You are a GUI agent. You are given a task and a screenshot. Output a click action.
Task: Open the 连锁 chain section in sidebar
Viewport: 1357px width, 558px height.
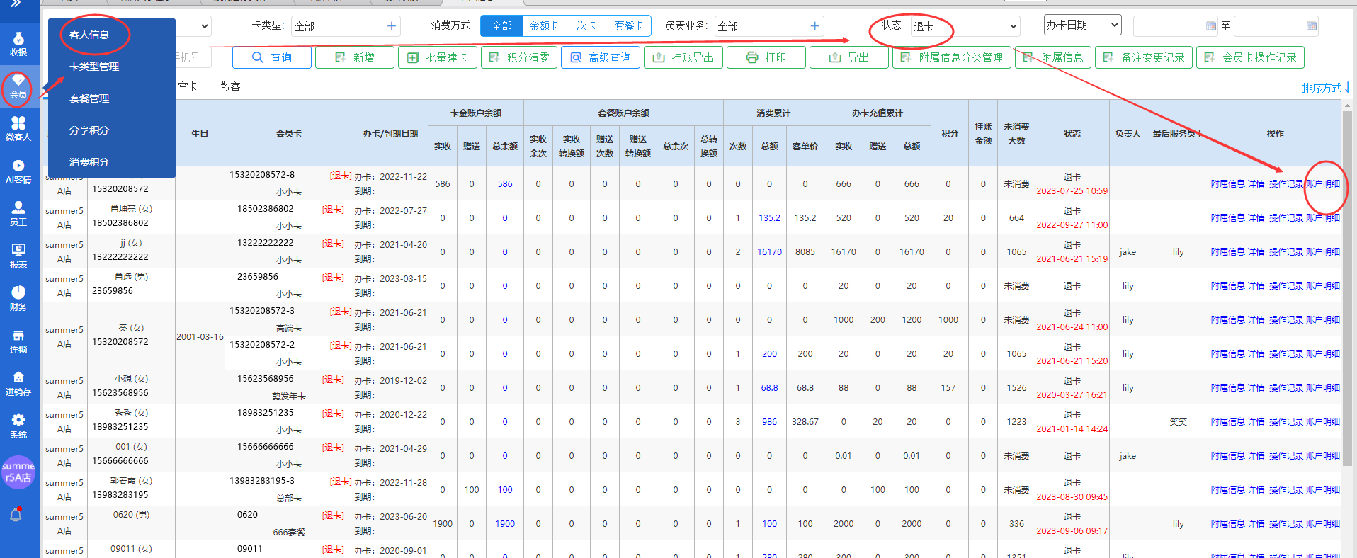[18, 341]
